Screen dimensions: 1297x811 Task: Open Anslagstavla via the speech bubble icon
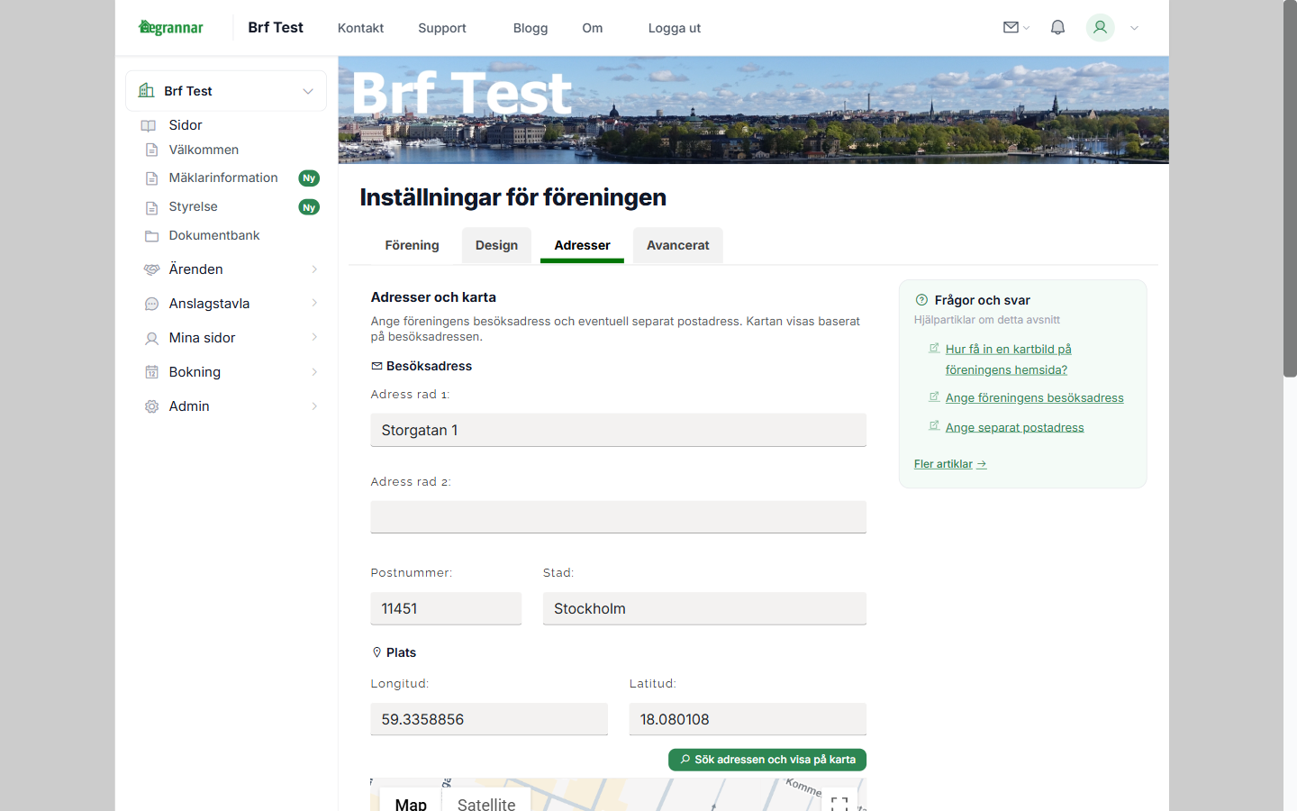(x=151, y=303)
